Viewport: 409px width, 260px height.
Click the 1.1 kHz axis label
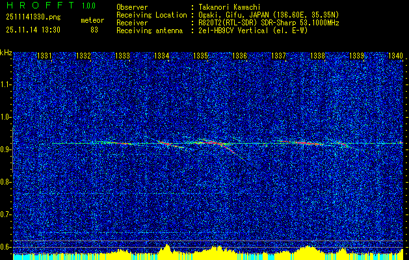(5, 84)
